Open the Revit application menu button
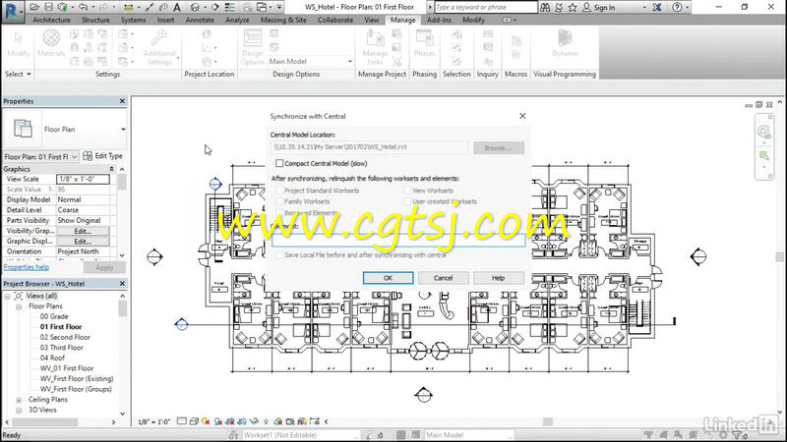The width and height of the screenshot is (787, 442). click(12, 11)
